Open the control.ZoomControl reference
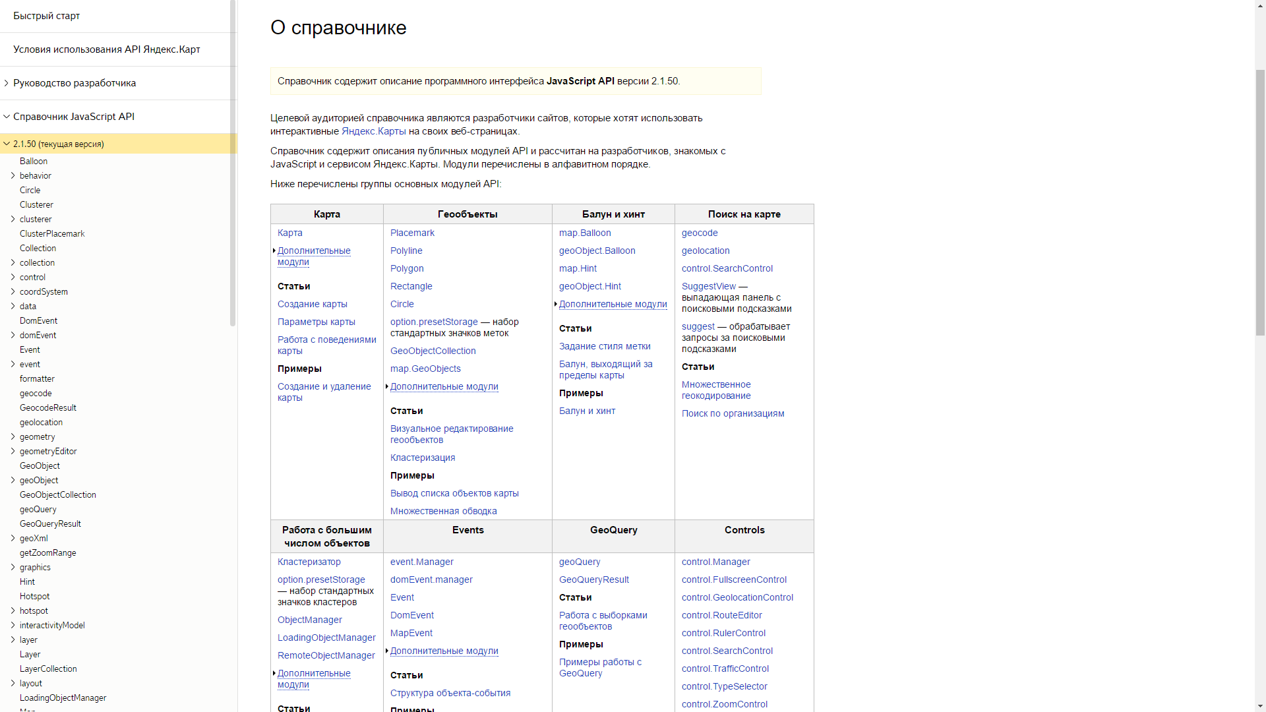The image size is (1266, 712). coord(724,704)
